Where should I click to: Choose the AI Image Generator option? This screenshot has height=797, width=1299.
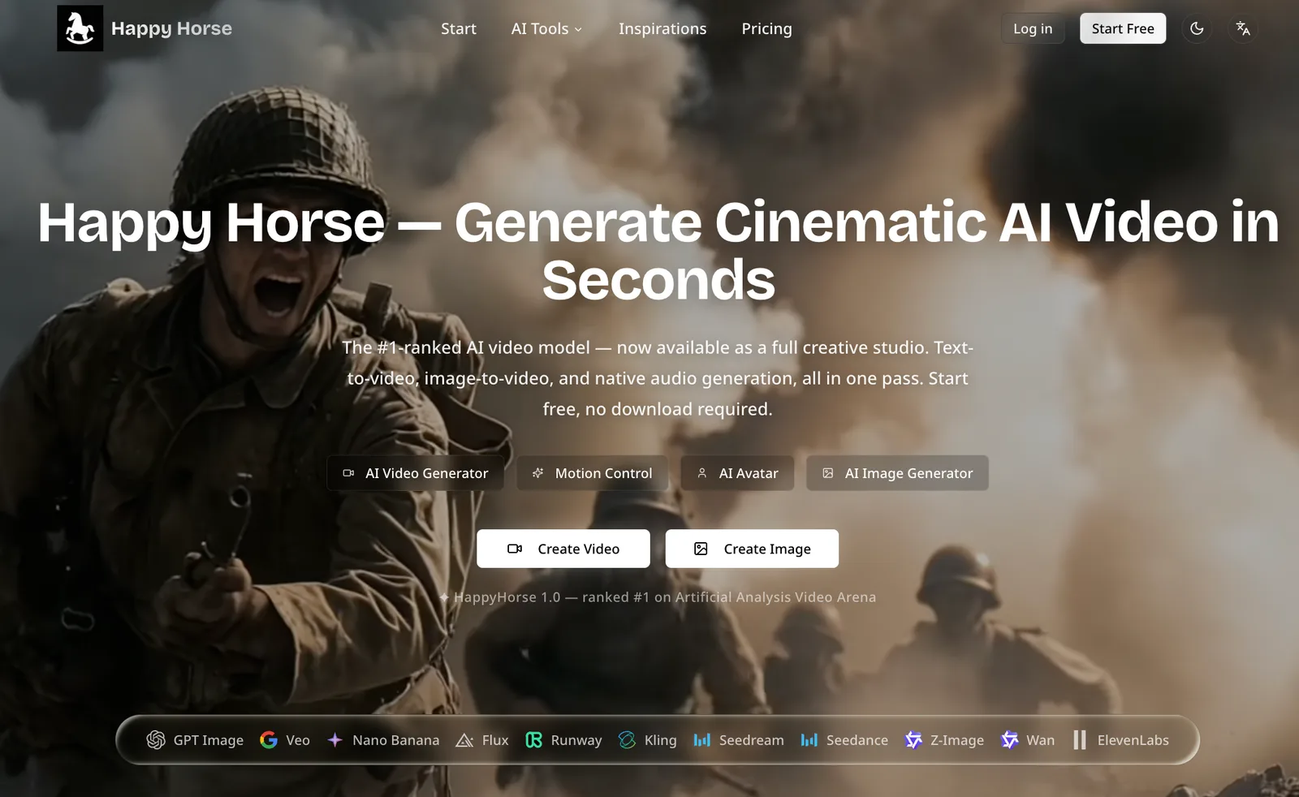(x=897, y=473)
